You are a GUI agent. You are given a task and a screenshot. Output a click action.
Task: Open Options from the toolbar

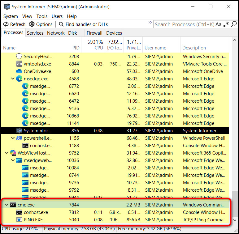[41, 24]
